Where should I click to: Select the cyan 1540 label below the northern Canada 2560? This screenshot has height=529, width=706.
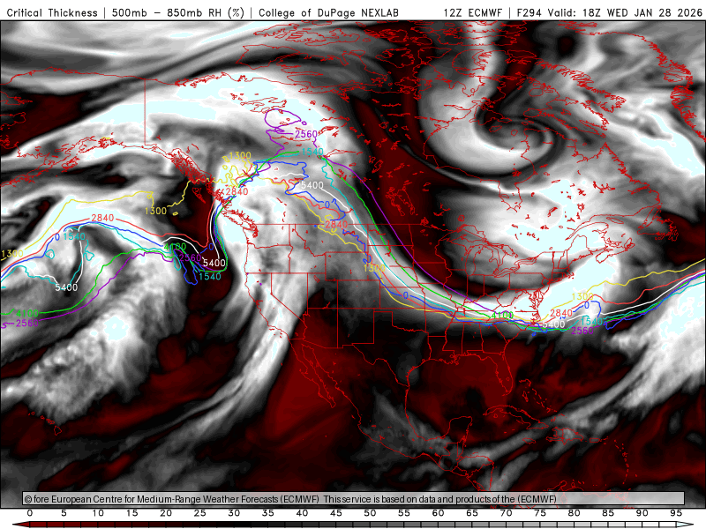(312, 152)
